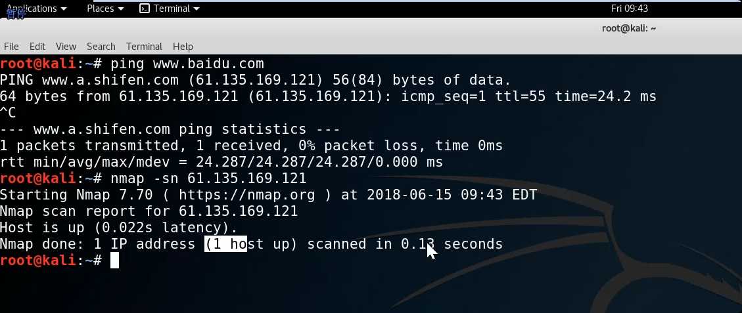Open the Search menu
The width and height of the screenshot is (742, 313).
pos(101,46)
